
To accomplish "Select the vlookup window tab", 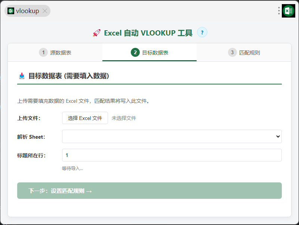I will click(x=27, y=11).
